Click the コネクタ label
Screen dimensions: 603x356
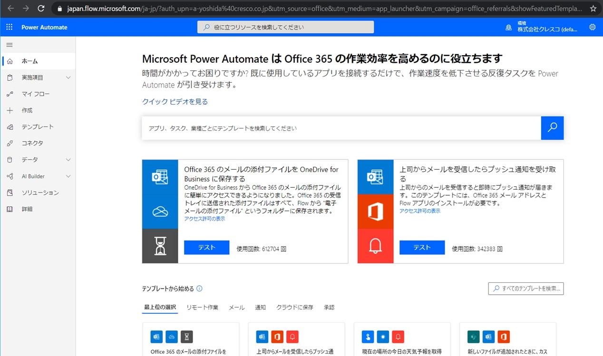point(32,143)
